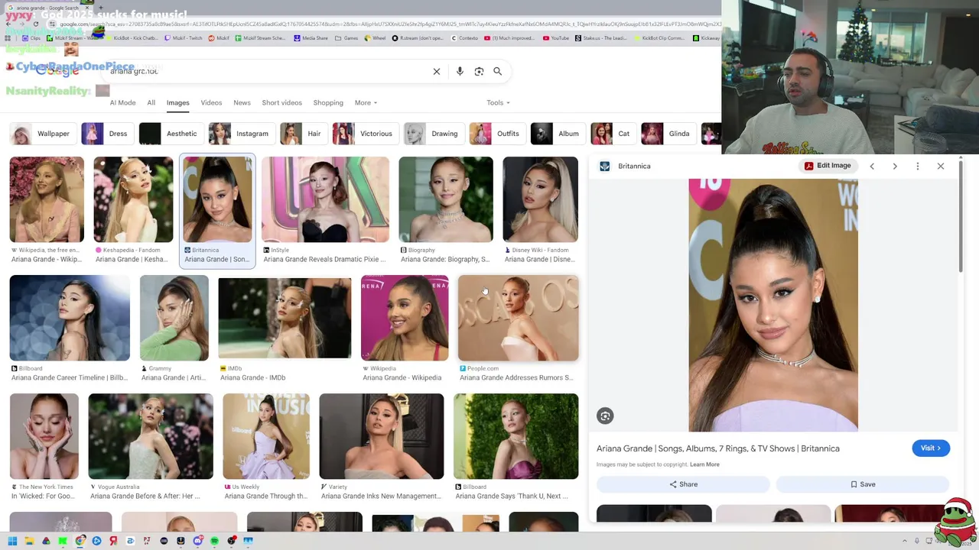Switch to the AI Mode tab
This screenshot has height=550, width=979.
(122, 102)
